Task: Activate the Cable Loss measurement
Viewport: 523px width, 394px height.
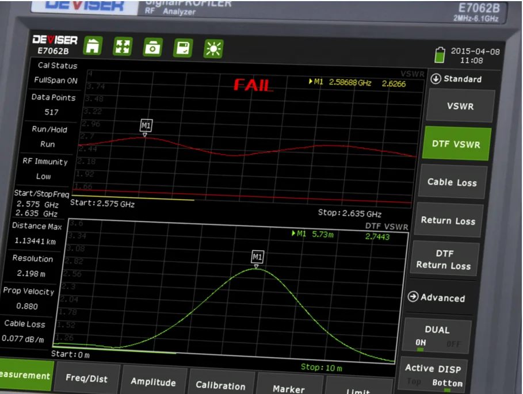Action: pyautogui.click(x=452, y=182)
